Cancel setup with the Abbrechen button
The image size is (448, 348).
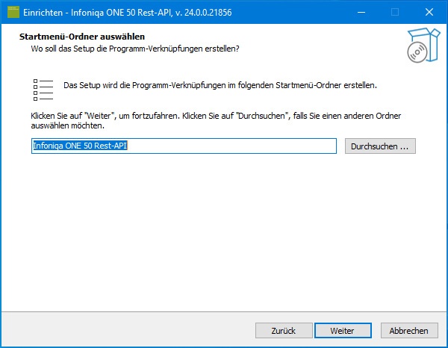409,331
